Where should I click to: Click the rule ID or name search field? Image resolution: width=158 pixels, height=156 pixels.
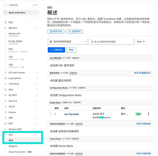click(x=112, y=42)
